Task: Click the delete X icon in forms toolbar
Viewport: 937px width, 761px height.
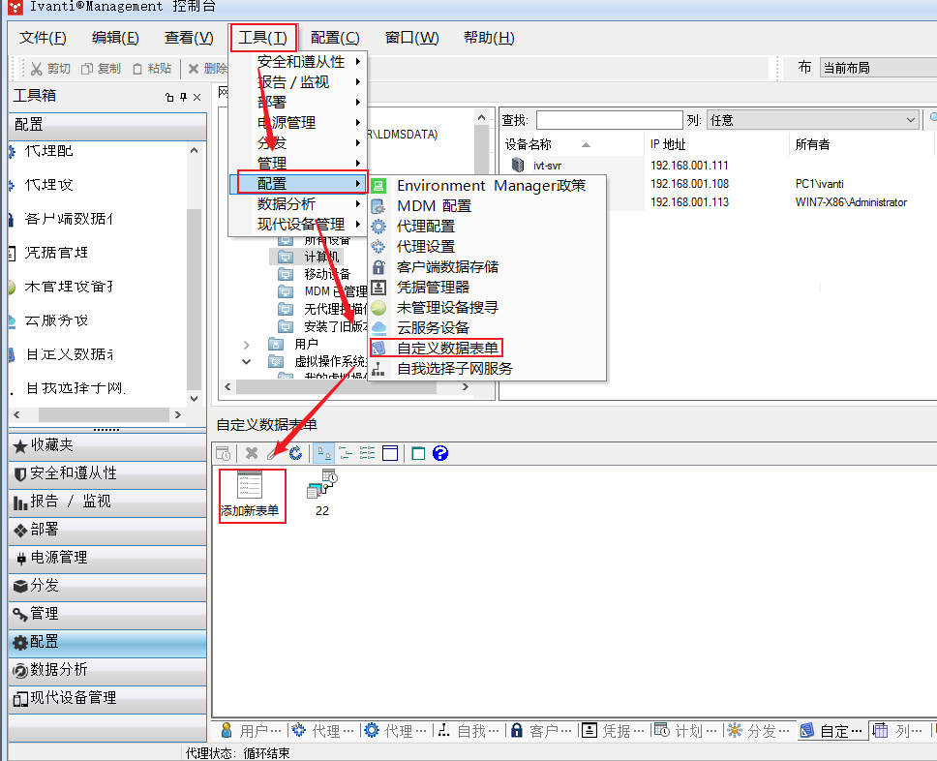Action: (x=252, y=453)
